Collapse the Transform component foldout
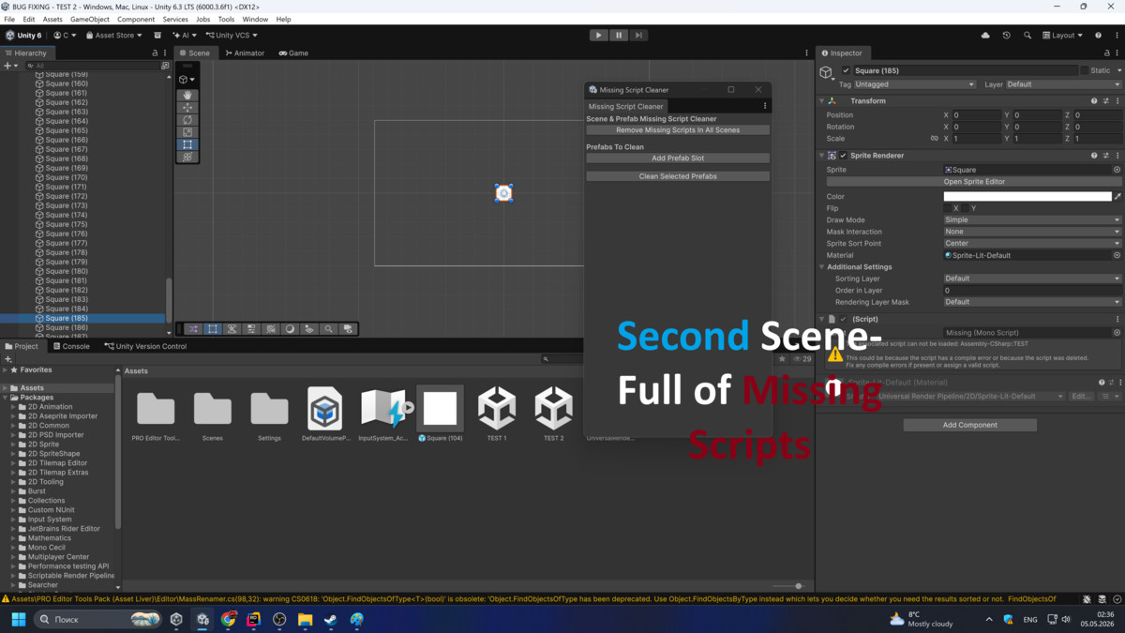The width and height of the screenshot is (1125, 633). click(822, 101)
